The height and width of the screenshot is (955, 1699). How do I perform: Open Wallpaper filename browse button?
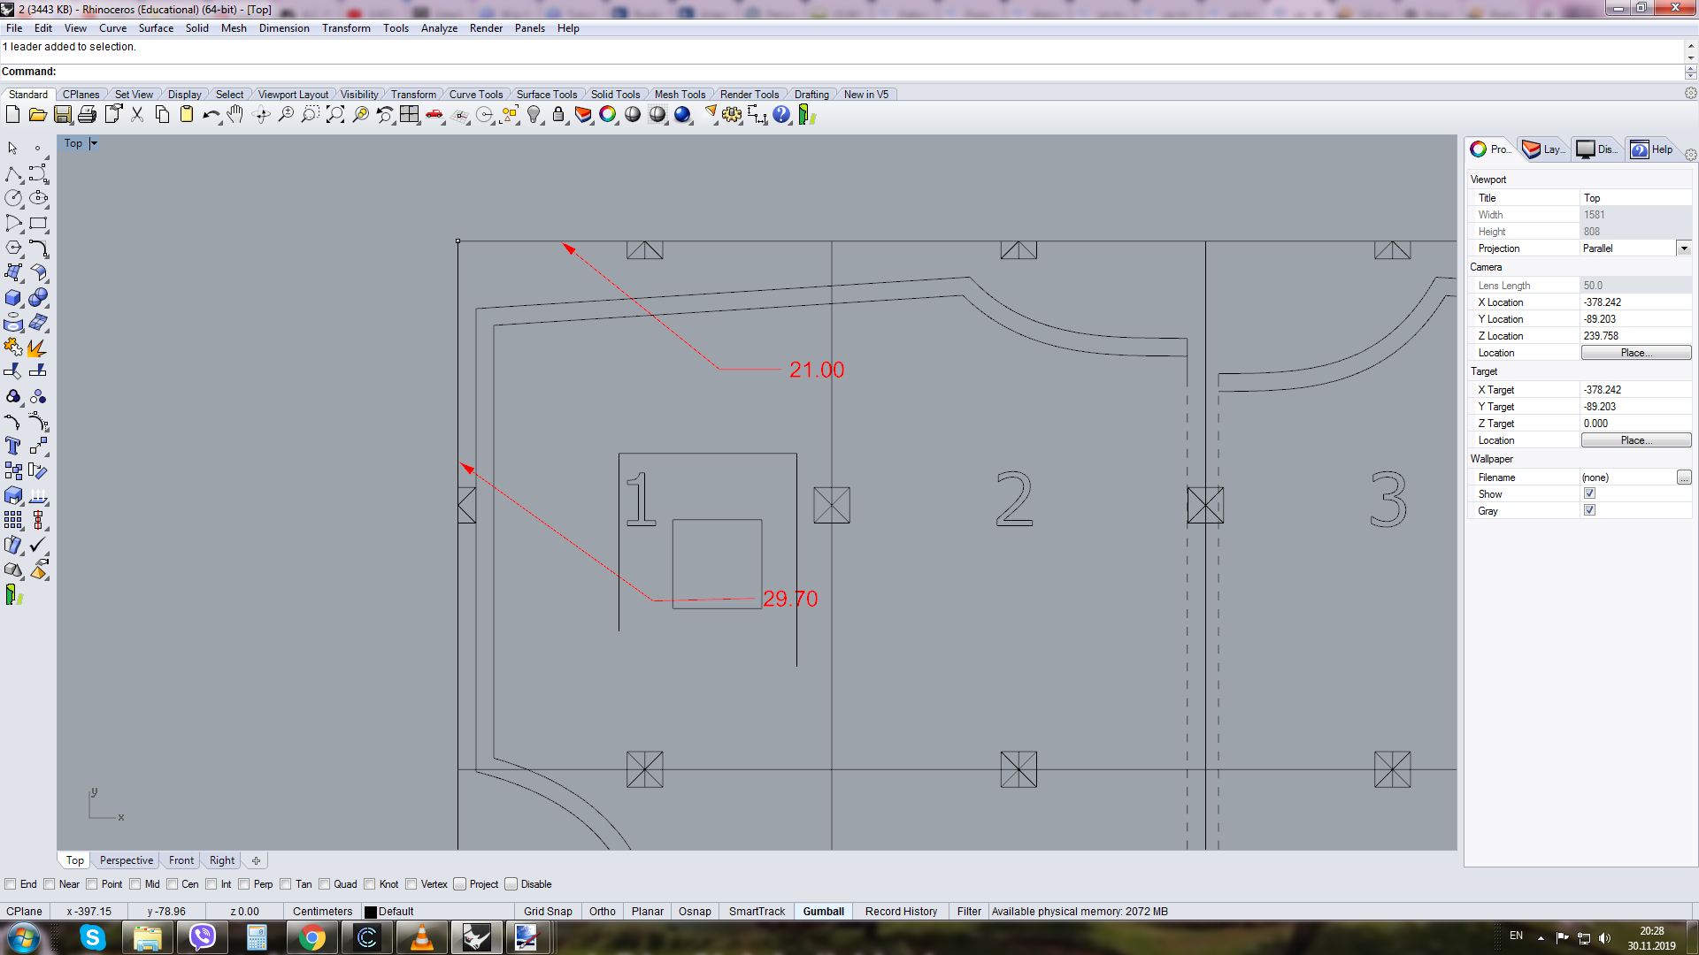pyautogui.click(x=1683, y=477)
